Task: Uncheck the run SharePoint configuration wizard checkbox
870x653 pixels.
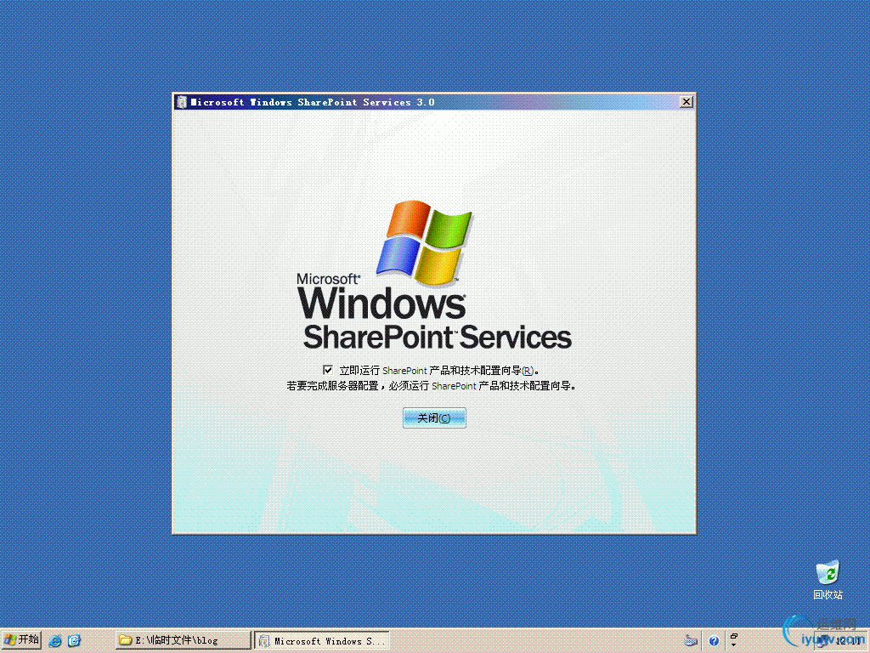Action: 328,370
